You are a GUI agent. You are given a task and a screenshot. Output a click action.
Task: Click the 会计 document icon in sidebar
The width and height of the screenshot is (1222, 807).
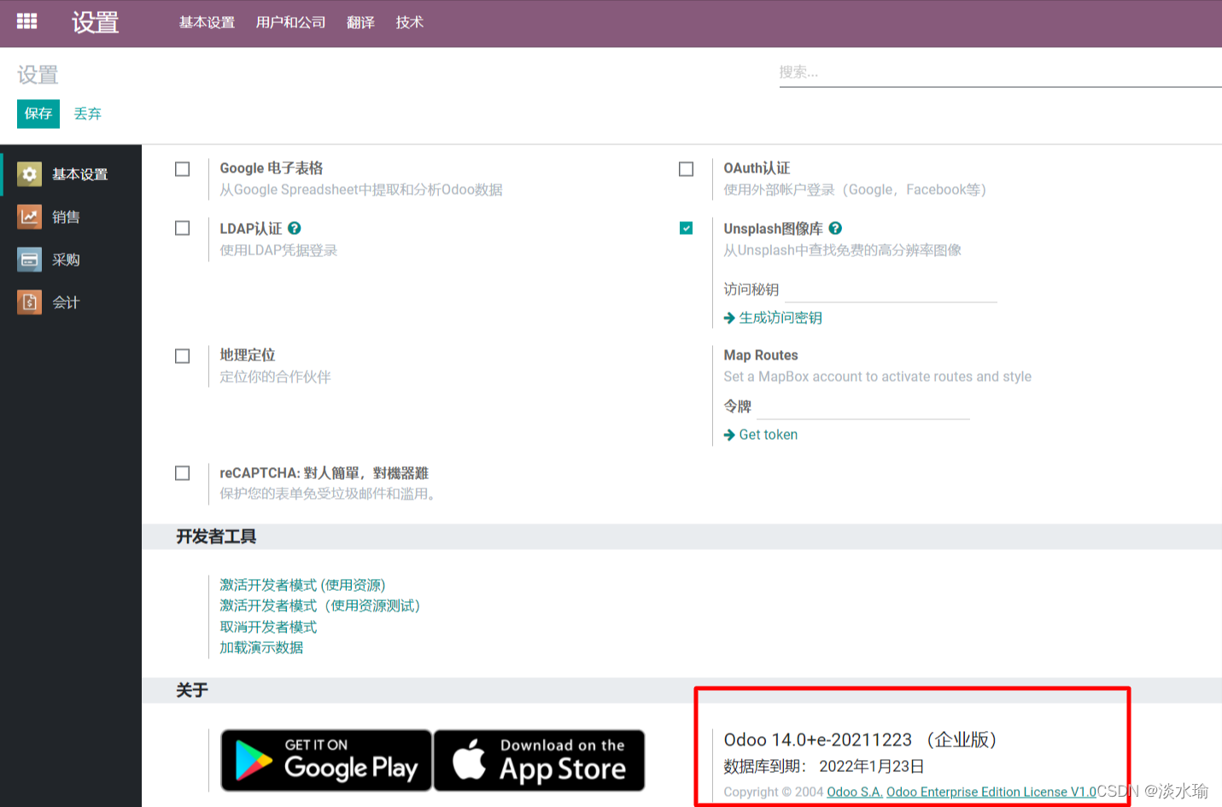tap(29, 302)
